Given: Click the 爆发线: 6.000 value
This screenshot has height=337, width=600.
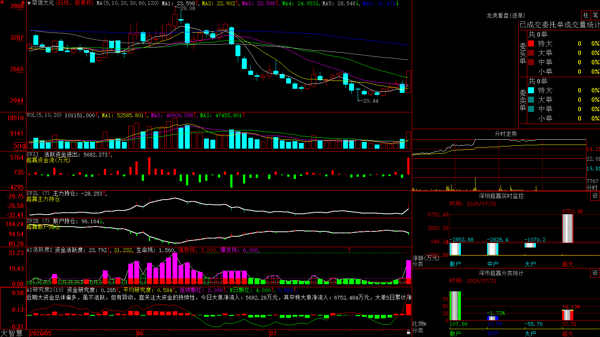Looking at the screenshot, I should tap(239, 250).
